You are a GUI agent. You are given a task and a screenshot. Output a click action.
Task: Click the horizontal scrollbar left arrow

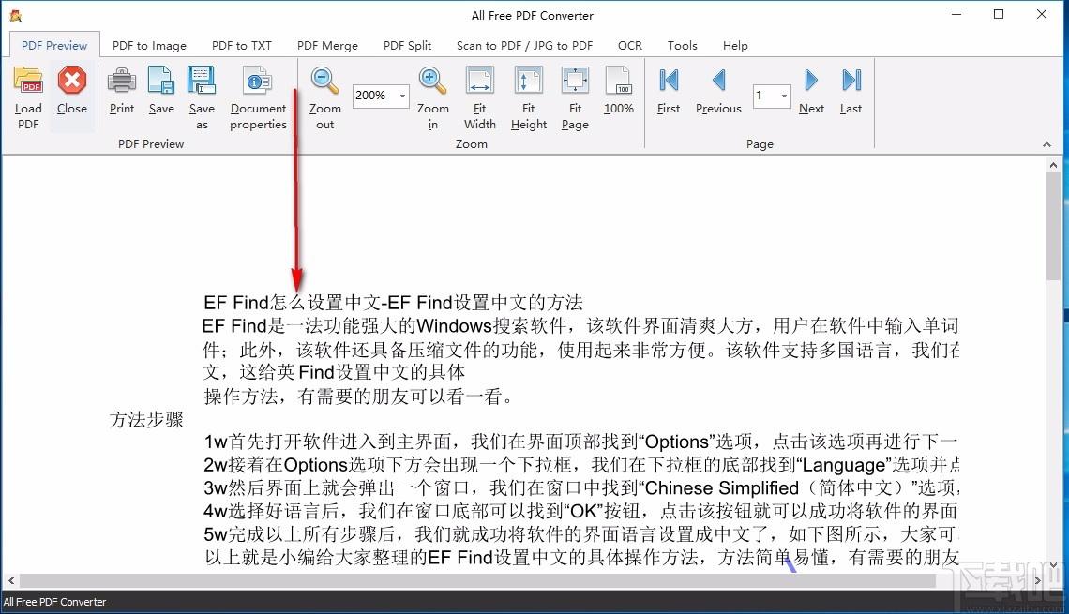coord(11,580)
